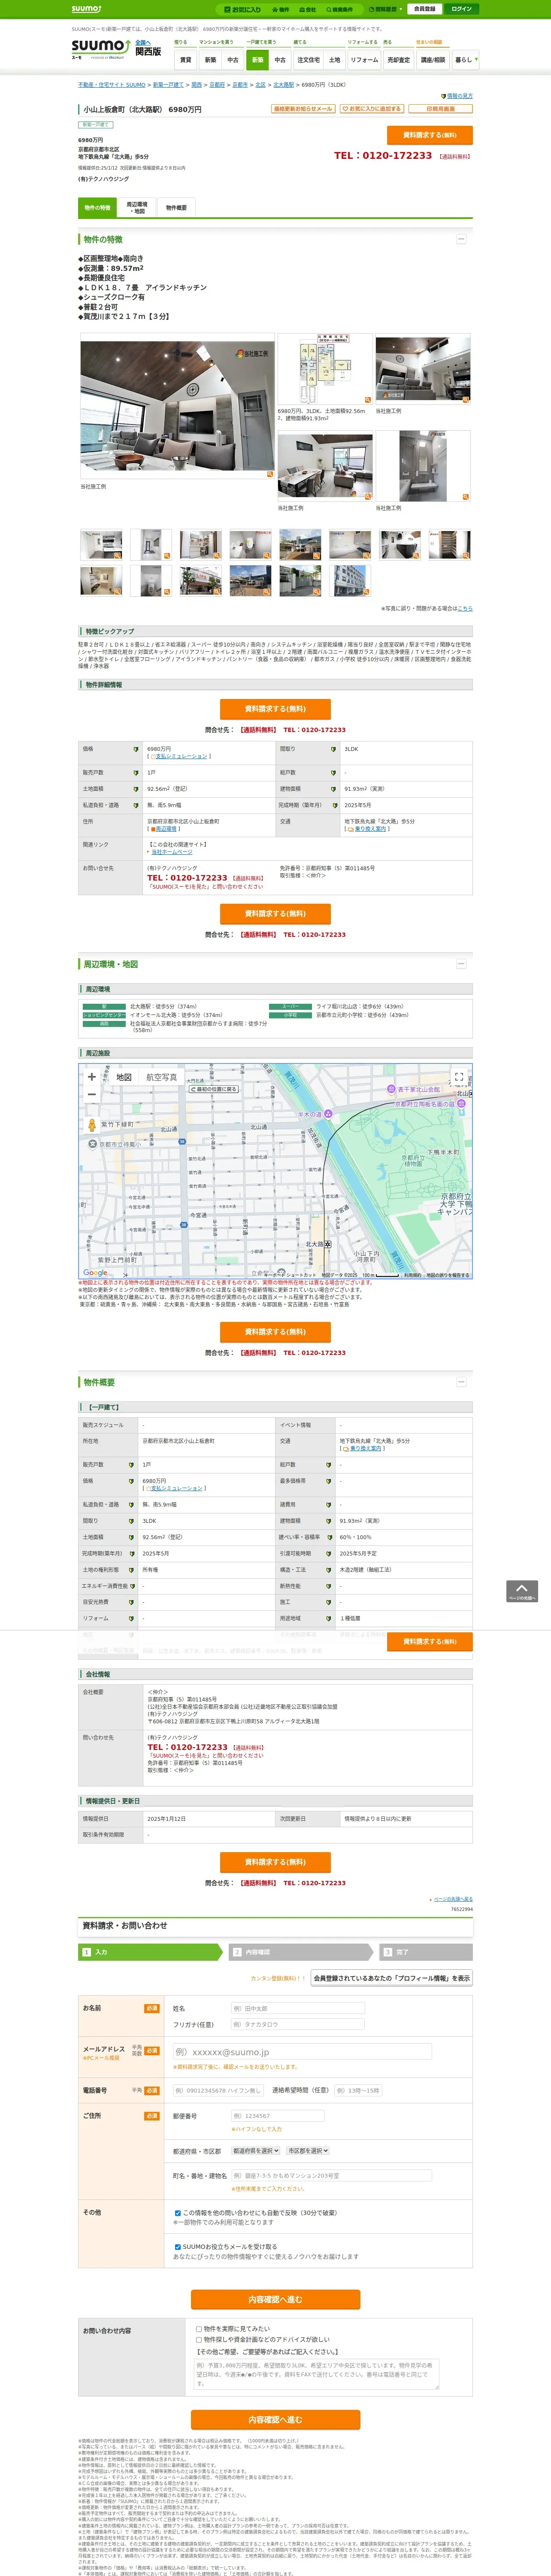Click お気に入りに追加する button

click(x=371, y=109)
